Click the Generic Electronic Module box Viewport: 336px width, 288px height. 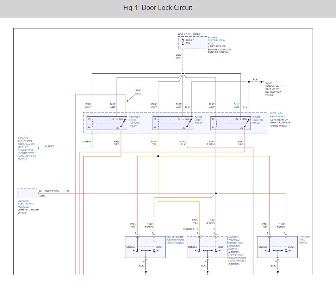coord(27,193)
